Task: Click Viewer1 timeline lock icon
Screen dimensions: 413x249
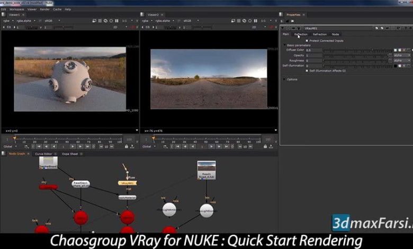Action: point(127,146)
